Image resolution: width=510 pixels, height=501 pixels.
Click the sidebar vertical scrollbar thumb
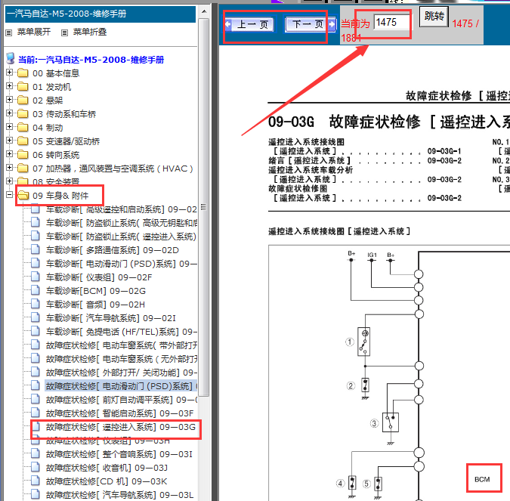(204, 207)
